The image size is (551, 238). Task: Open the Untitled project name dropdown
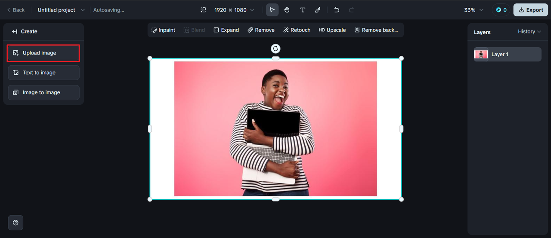coord(61,10)
